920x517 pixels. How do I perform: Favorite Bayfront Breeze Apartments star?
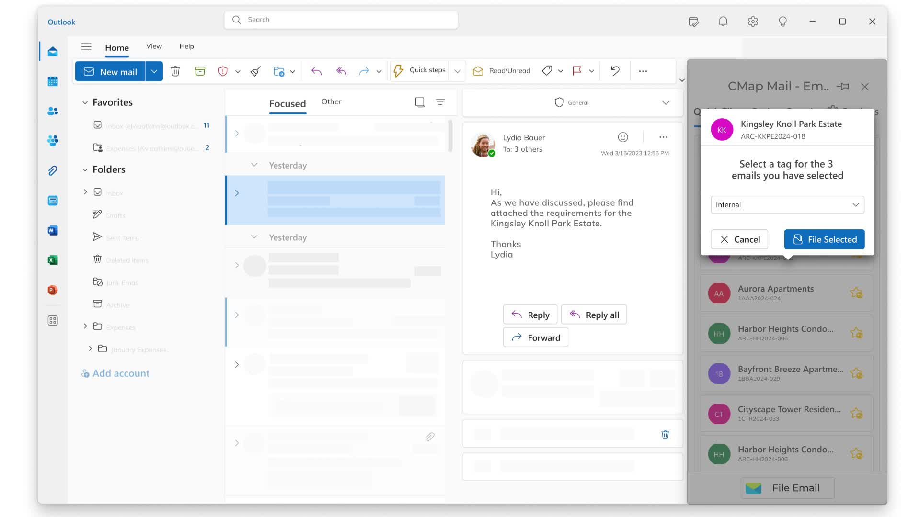click(856, 373)
